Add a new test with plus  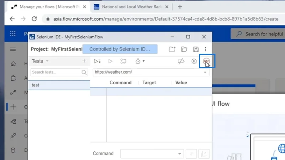click(x=84, y=61)
